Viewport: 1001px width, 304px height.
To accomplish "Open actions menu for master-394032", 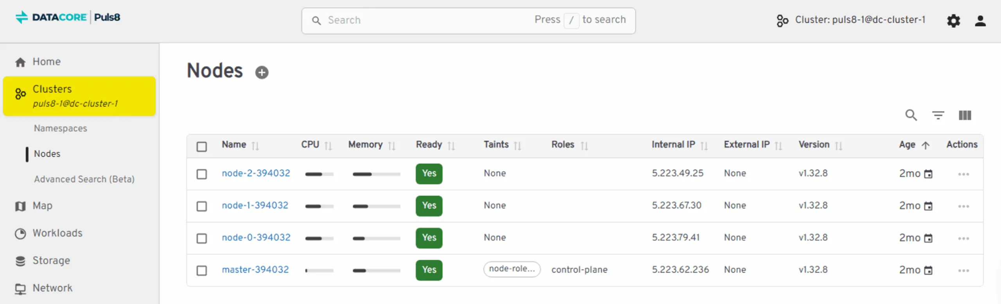I will 963,270.
